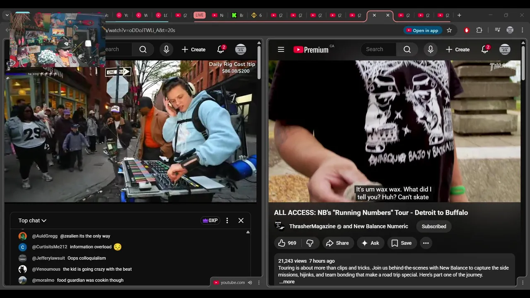Viewport: 530px width, 298px height.
Task: Click the Open in app button
Action: coord(422,30)
